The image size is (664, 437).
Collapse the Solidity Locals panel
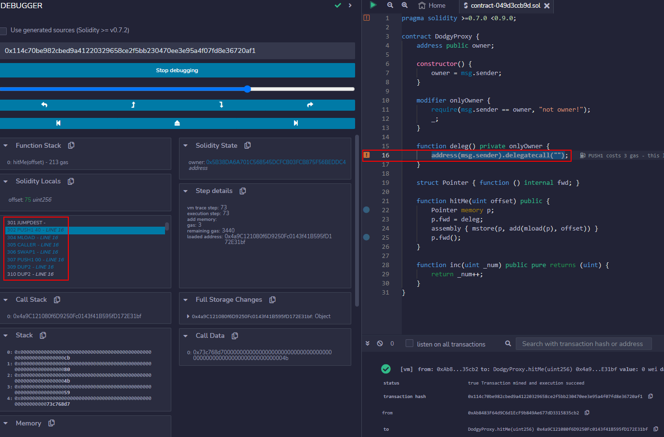(6, 181)
